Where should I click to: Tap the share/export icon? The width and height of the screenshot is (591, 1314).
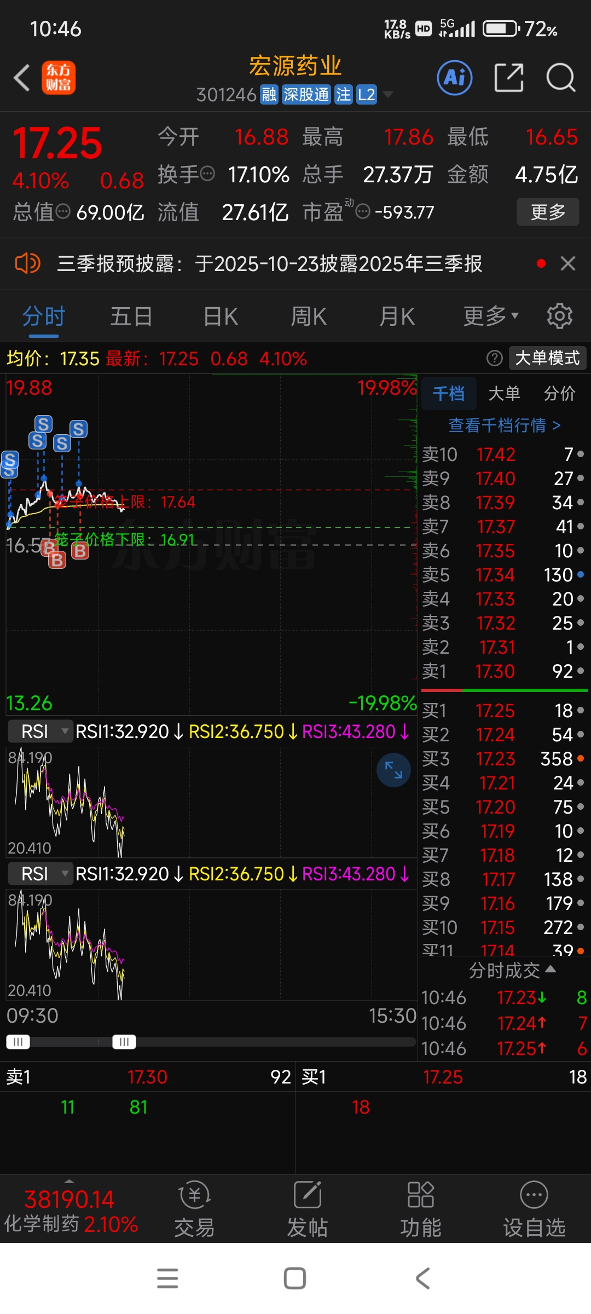coord(509,78)
